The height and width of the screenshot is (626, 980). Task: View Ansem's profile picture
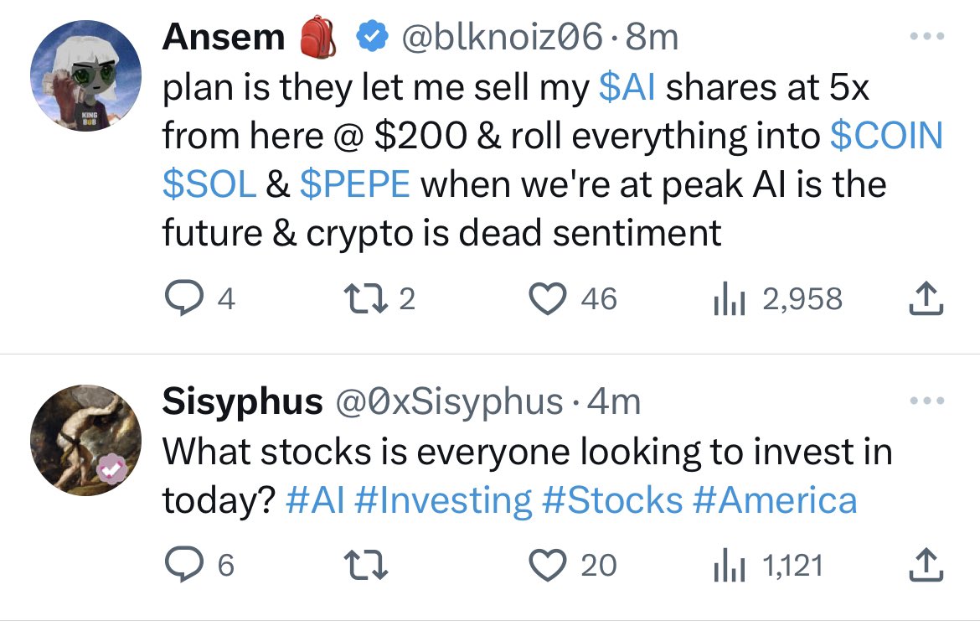tap(85, 75)
